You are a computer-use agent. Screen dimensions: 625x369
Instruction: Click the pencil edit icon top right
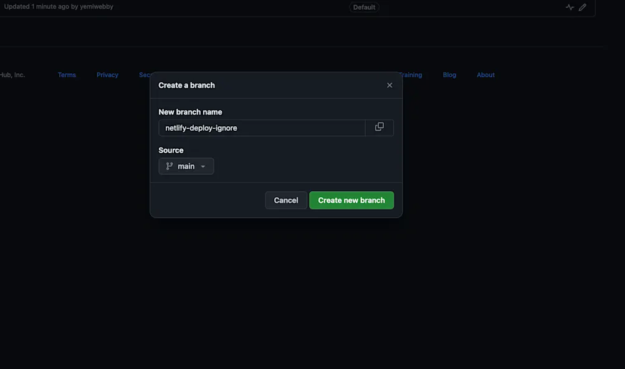582,6
